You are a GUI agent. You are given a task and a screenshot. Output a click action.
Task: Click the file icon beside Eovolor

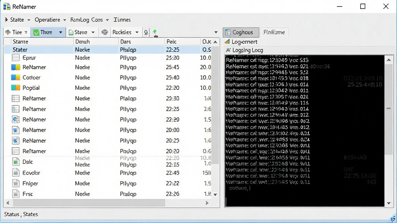pyautogui.click(x=16, y=173)
